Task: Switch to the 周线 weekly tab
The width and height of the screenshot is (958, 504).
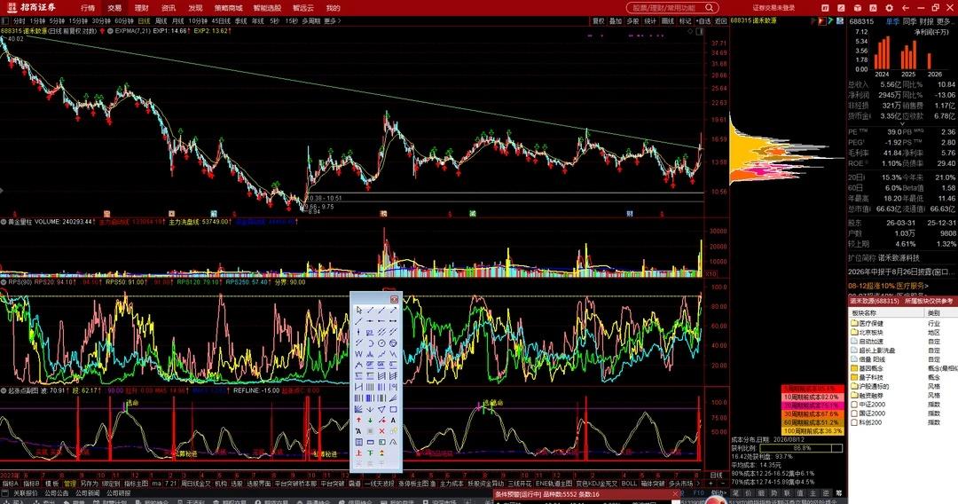Action: (x=161, y=20)
